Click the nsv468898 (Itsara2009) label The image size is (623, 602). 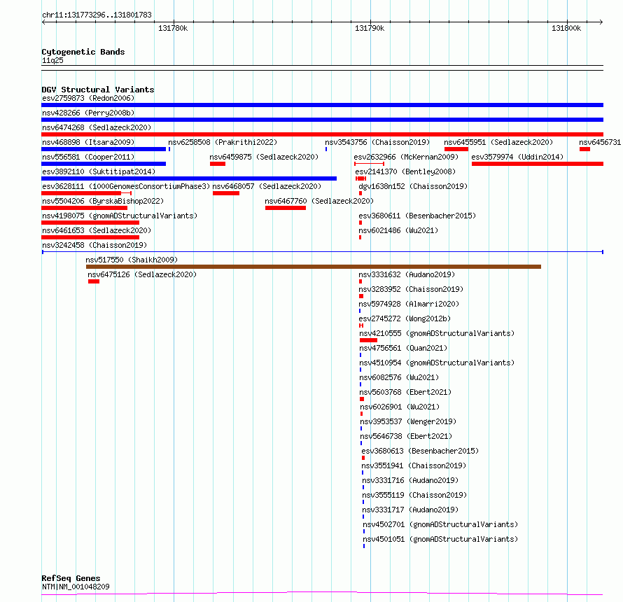88,142
